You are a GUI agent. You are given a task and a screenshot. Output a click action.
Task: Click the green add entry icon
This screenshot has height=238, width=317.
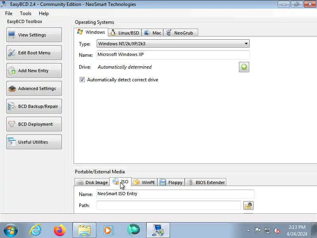(244, 67)
